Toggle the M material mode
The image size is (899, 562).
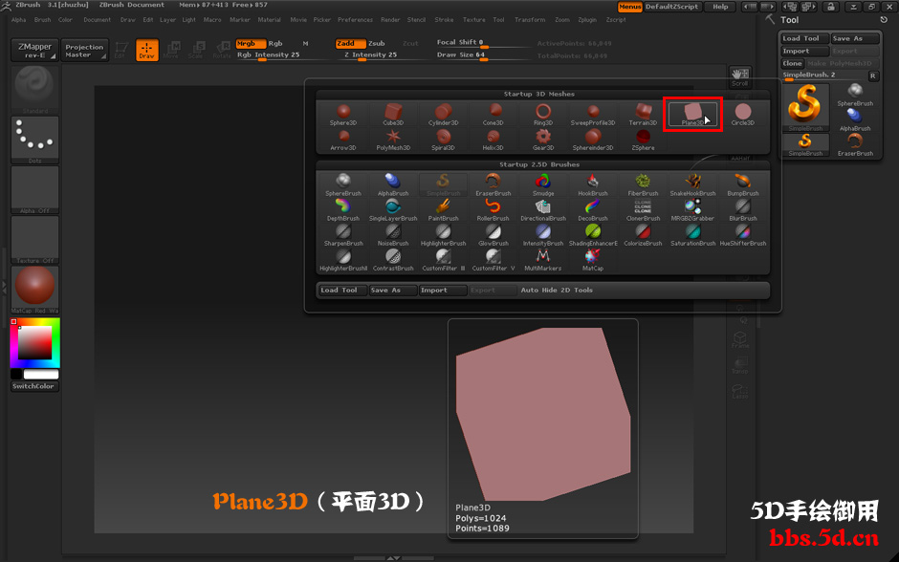point(306,44)
